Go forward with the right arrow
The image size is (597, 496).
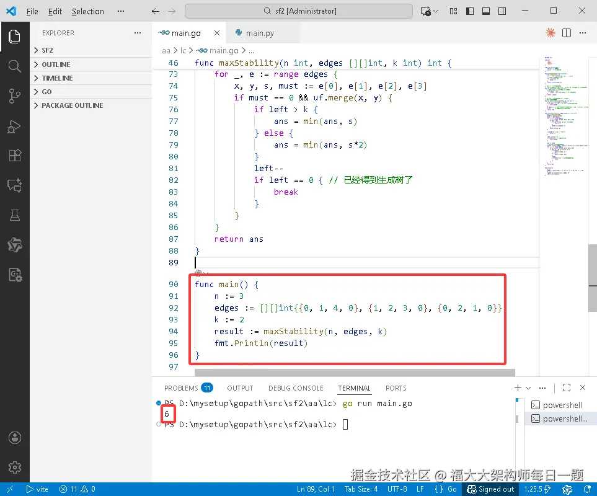pyautogui.click(x=172, y=11)
